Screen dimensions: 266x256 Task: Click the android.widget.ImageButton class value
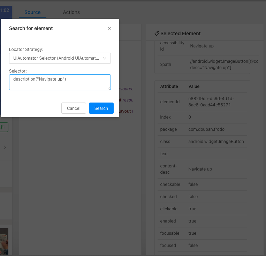pos(216,141)
